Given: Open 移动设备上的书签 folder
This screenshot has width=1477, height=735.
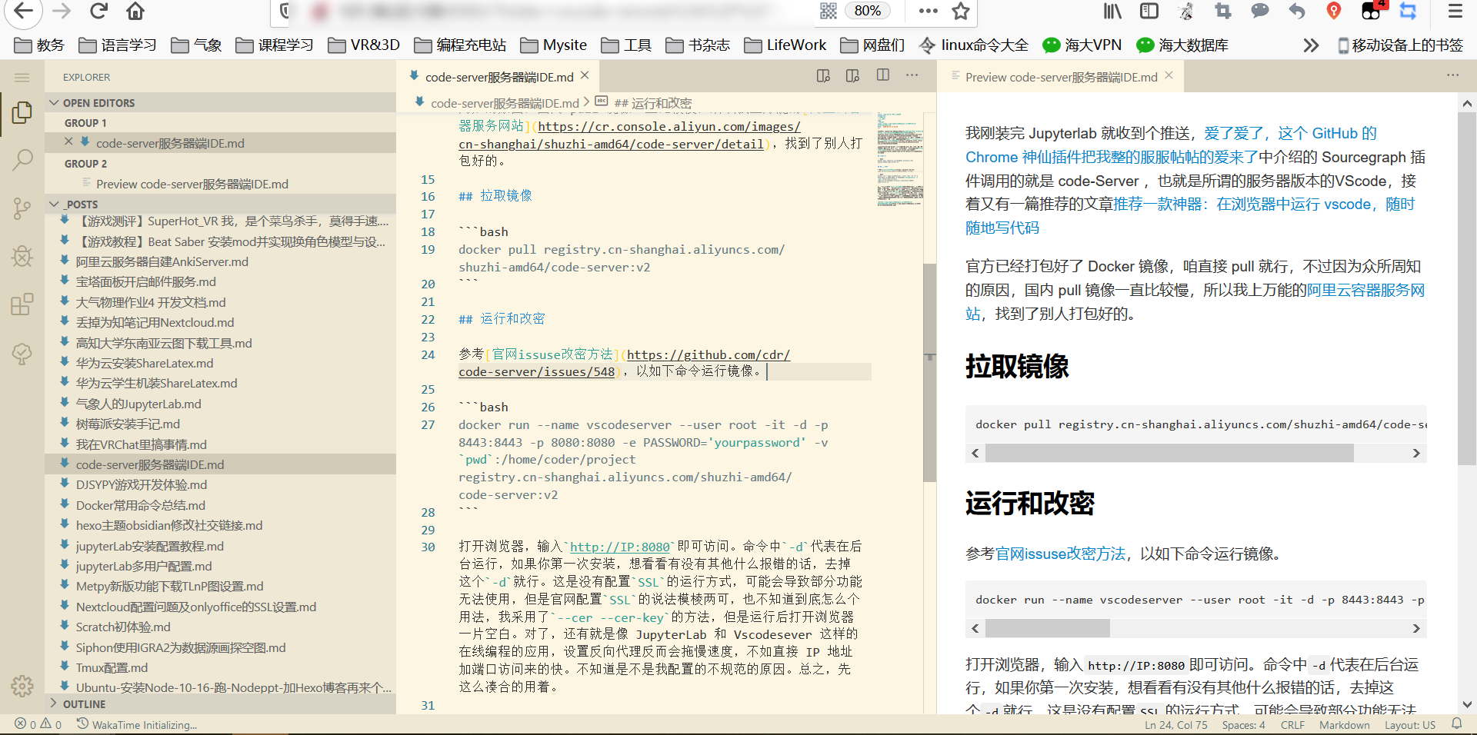Looking at the screenshot, I should (1400, 45).
